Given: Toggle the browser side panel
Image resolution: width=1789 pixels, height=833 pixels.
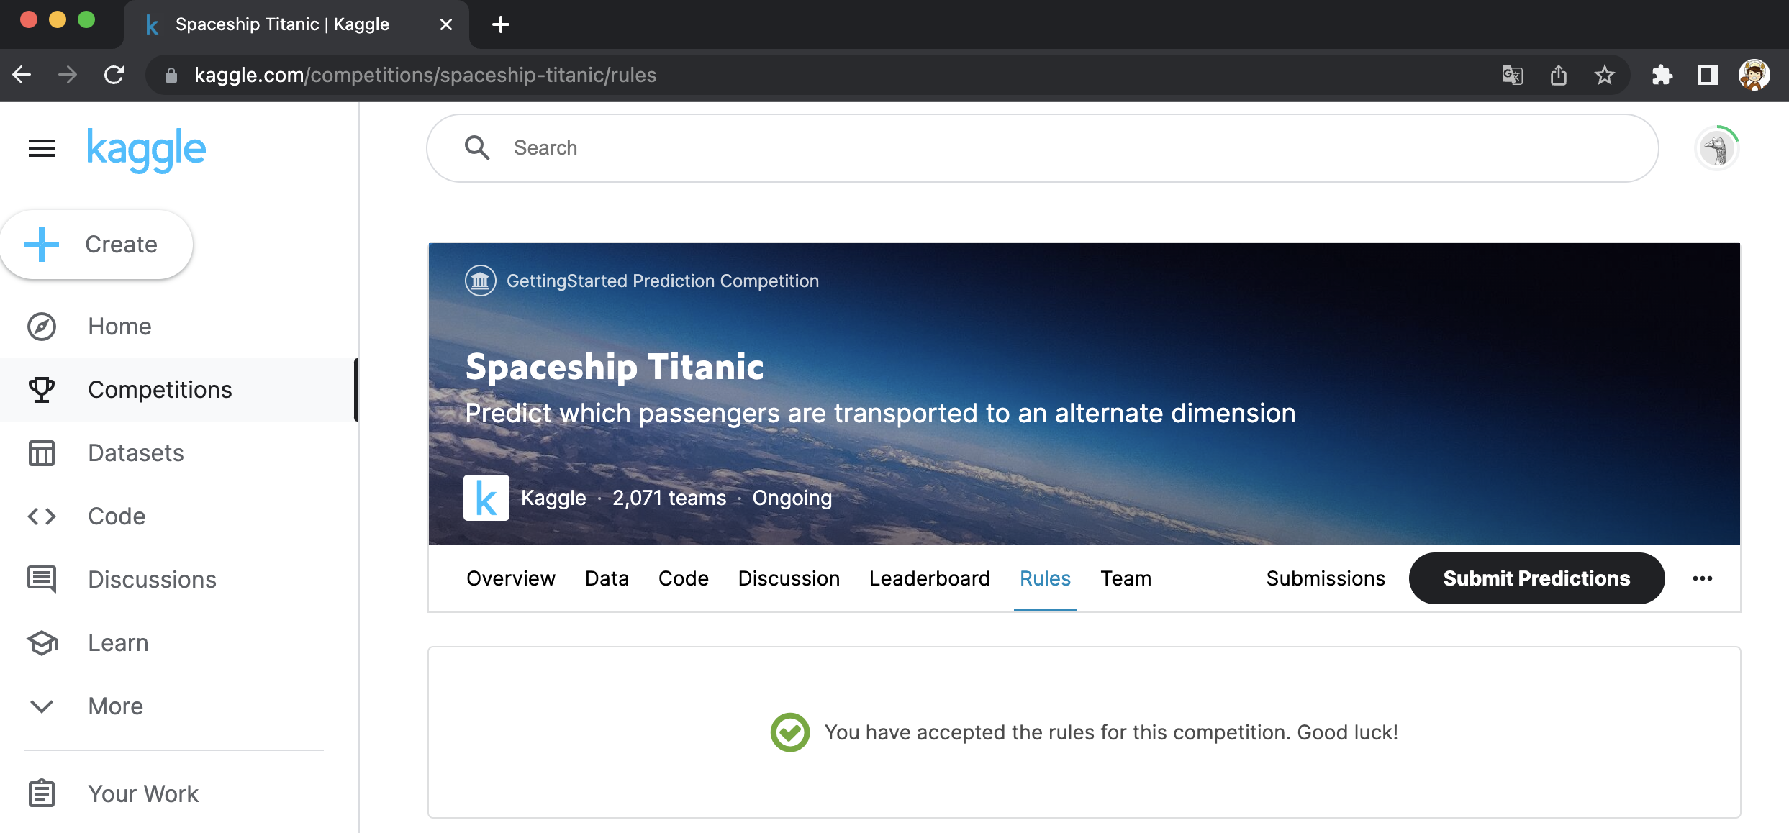Looking at the screenshot, I should click(1708, 75).
